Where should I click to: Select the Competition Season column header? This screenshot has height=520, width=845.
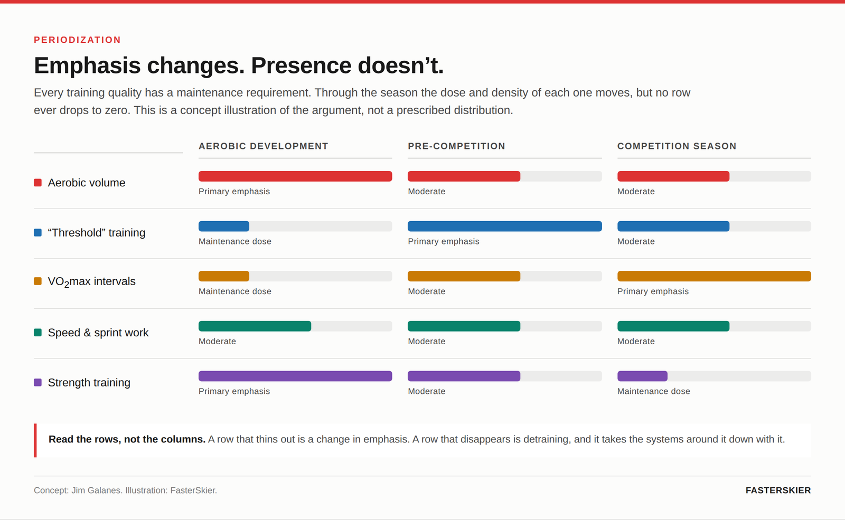(x=677, y=146)
